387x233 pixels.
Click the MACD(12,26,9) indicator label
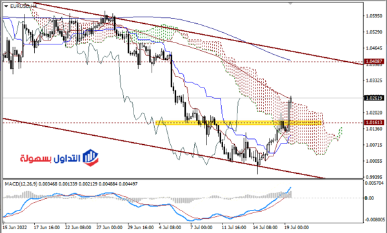(21, 184)
